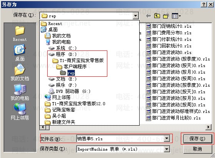Open 网上邻居 in places bar
This screenshot has width=215, height=158.
coord(20,111)
